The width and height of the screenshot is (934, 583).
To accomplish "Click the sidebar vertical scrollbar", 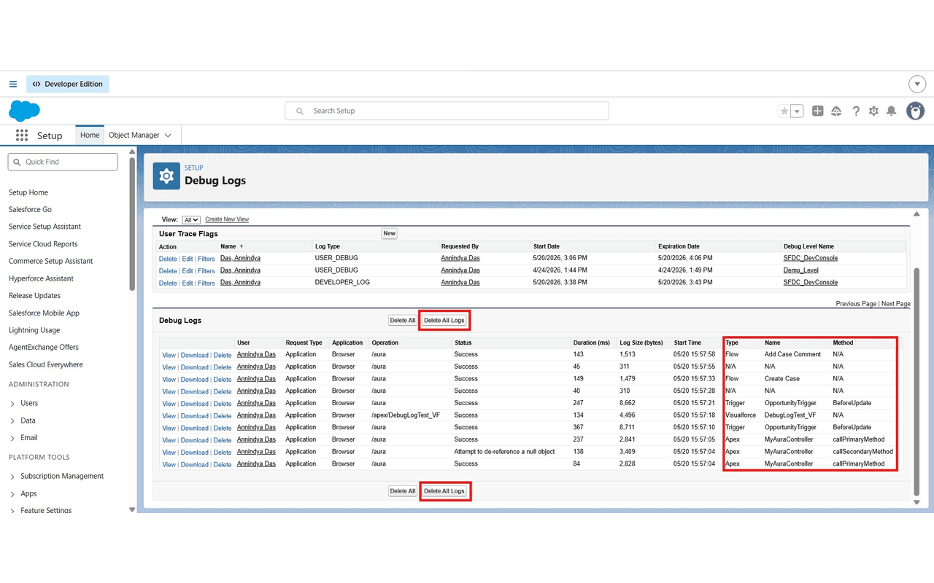I will [132, 224].
